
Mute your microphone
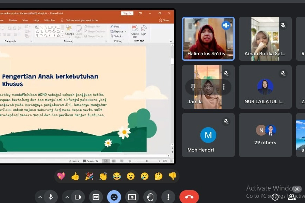(x=50, y=196)
